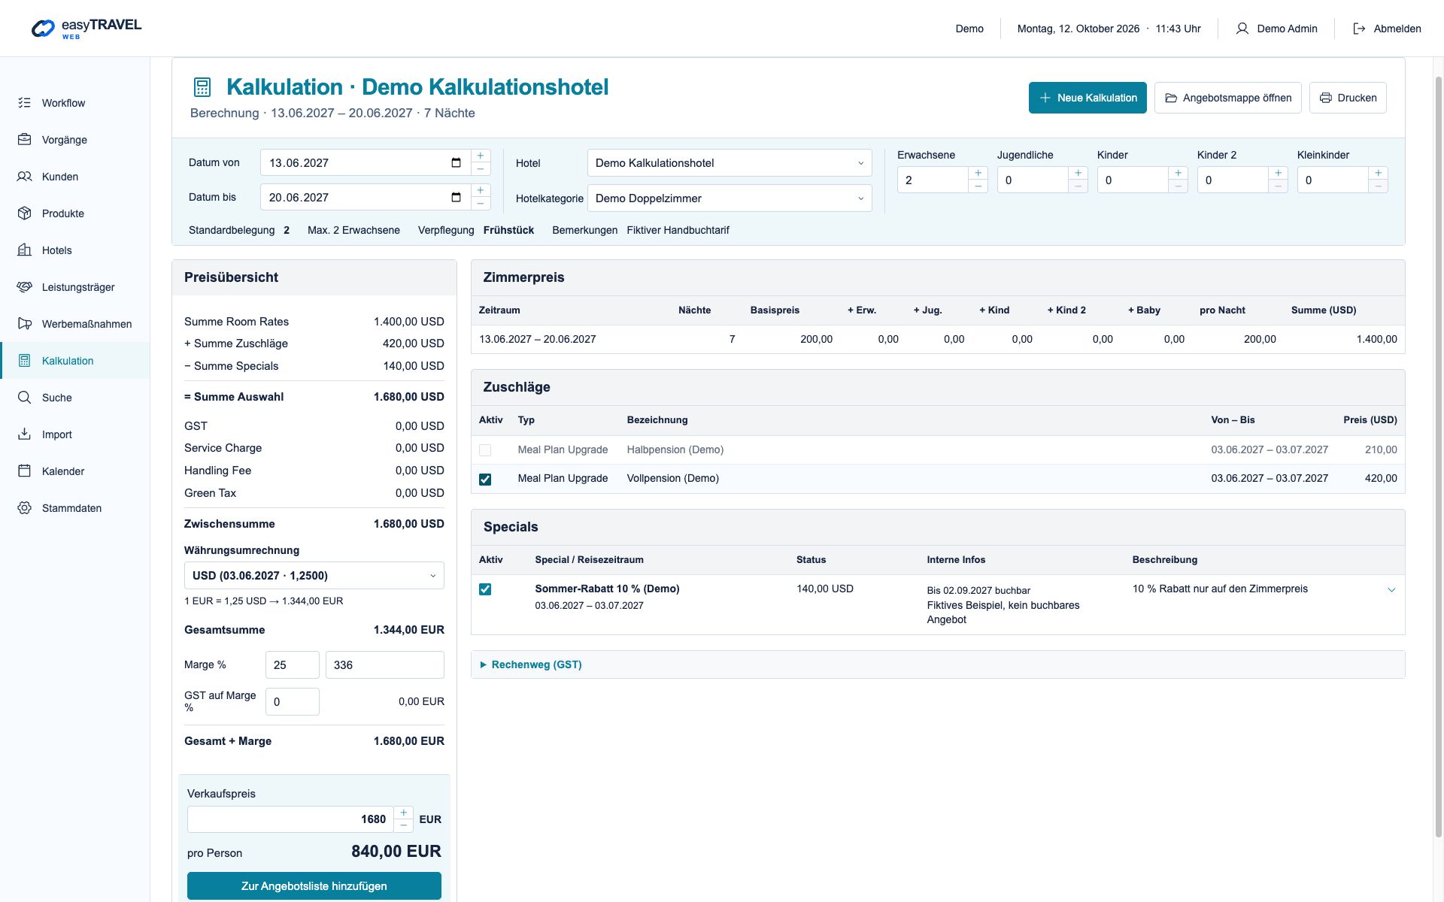Click the Kunden people icon
Image resolution: width=1444 pixels, height=902 pixels.
[x=25, y=177]
